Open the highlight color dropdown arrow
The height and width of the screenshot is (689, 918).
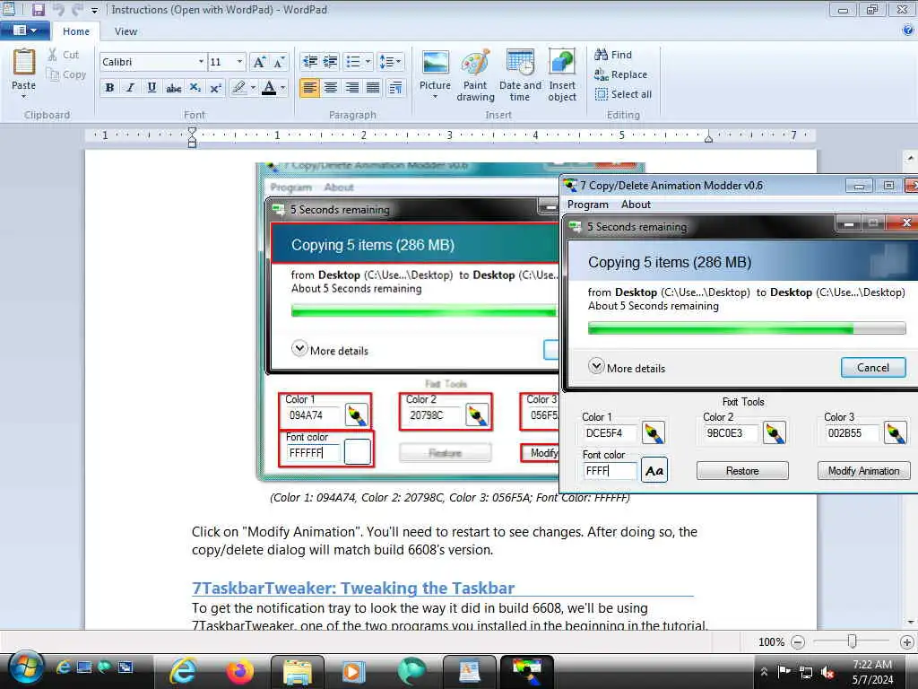253,88
